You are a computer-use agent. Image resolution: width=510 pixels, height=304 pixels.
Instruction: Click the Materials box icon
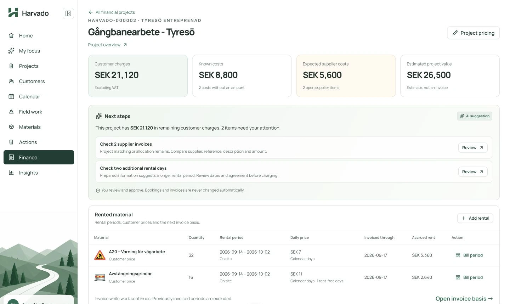(11, 127)
